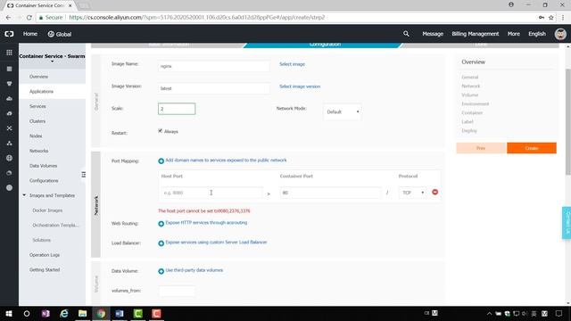
Task: Click the Scale input field
Action: (x=177, y=109)
